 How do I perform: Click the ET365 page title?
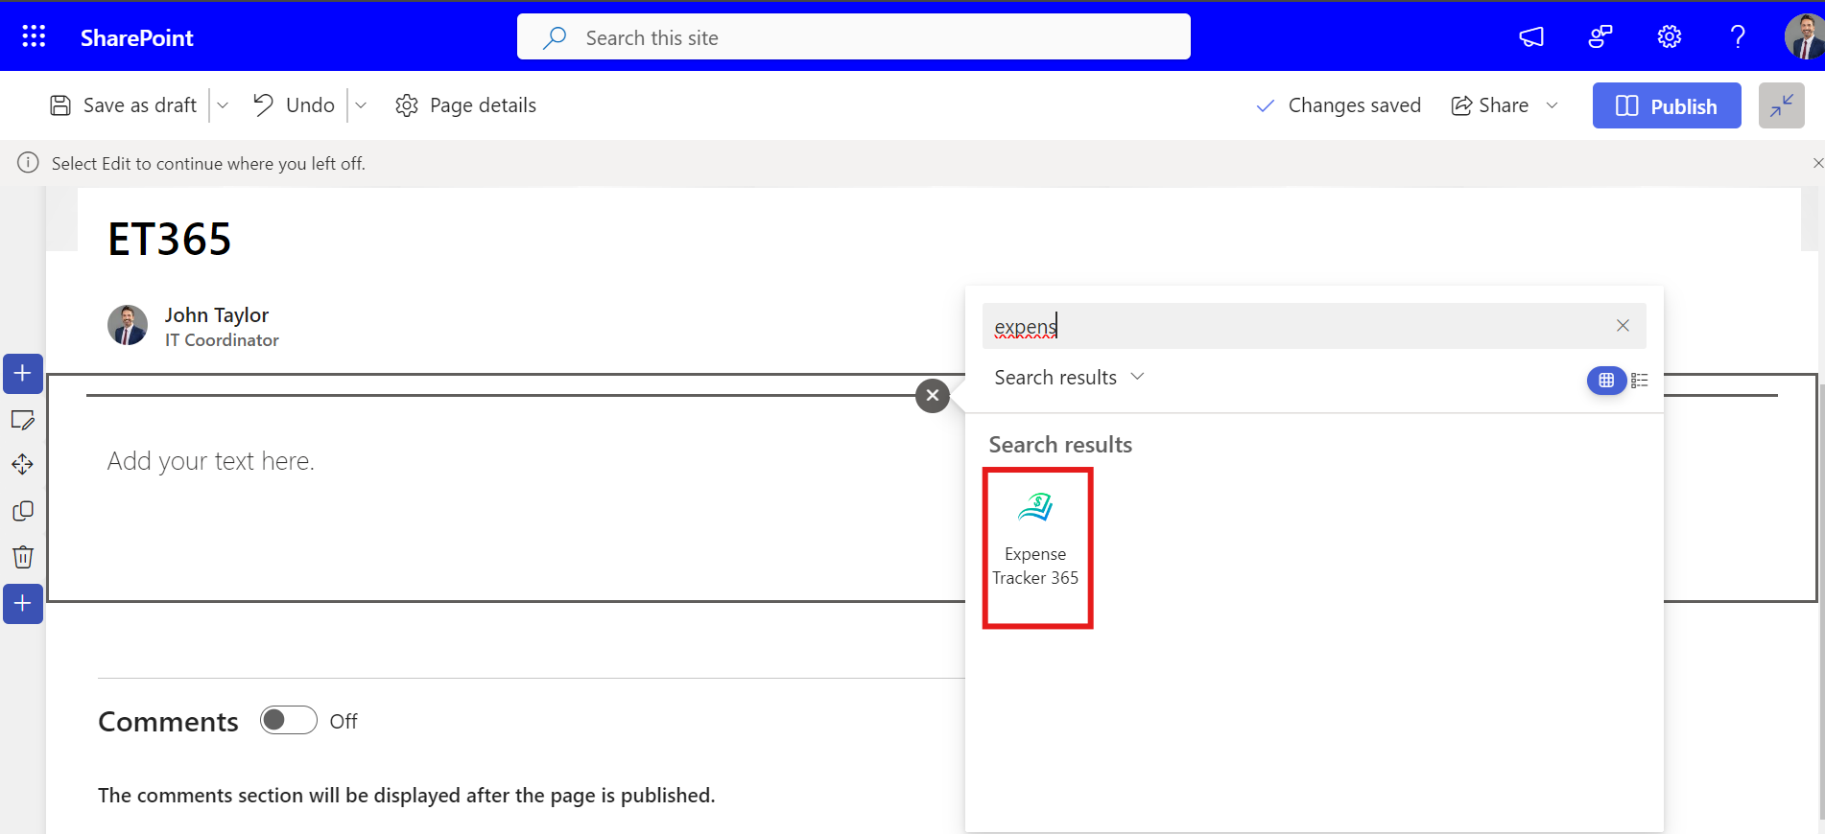point(170,239)
